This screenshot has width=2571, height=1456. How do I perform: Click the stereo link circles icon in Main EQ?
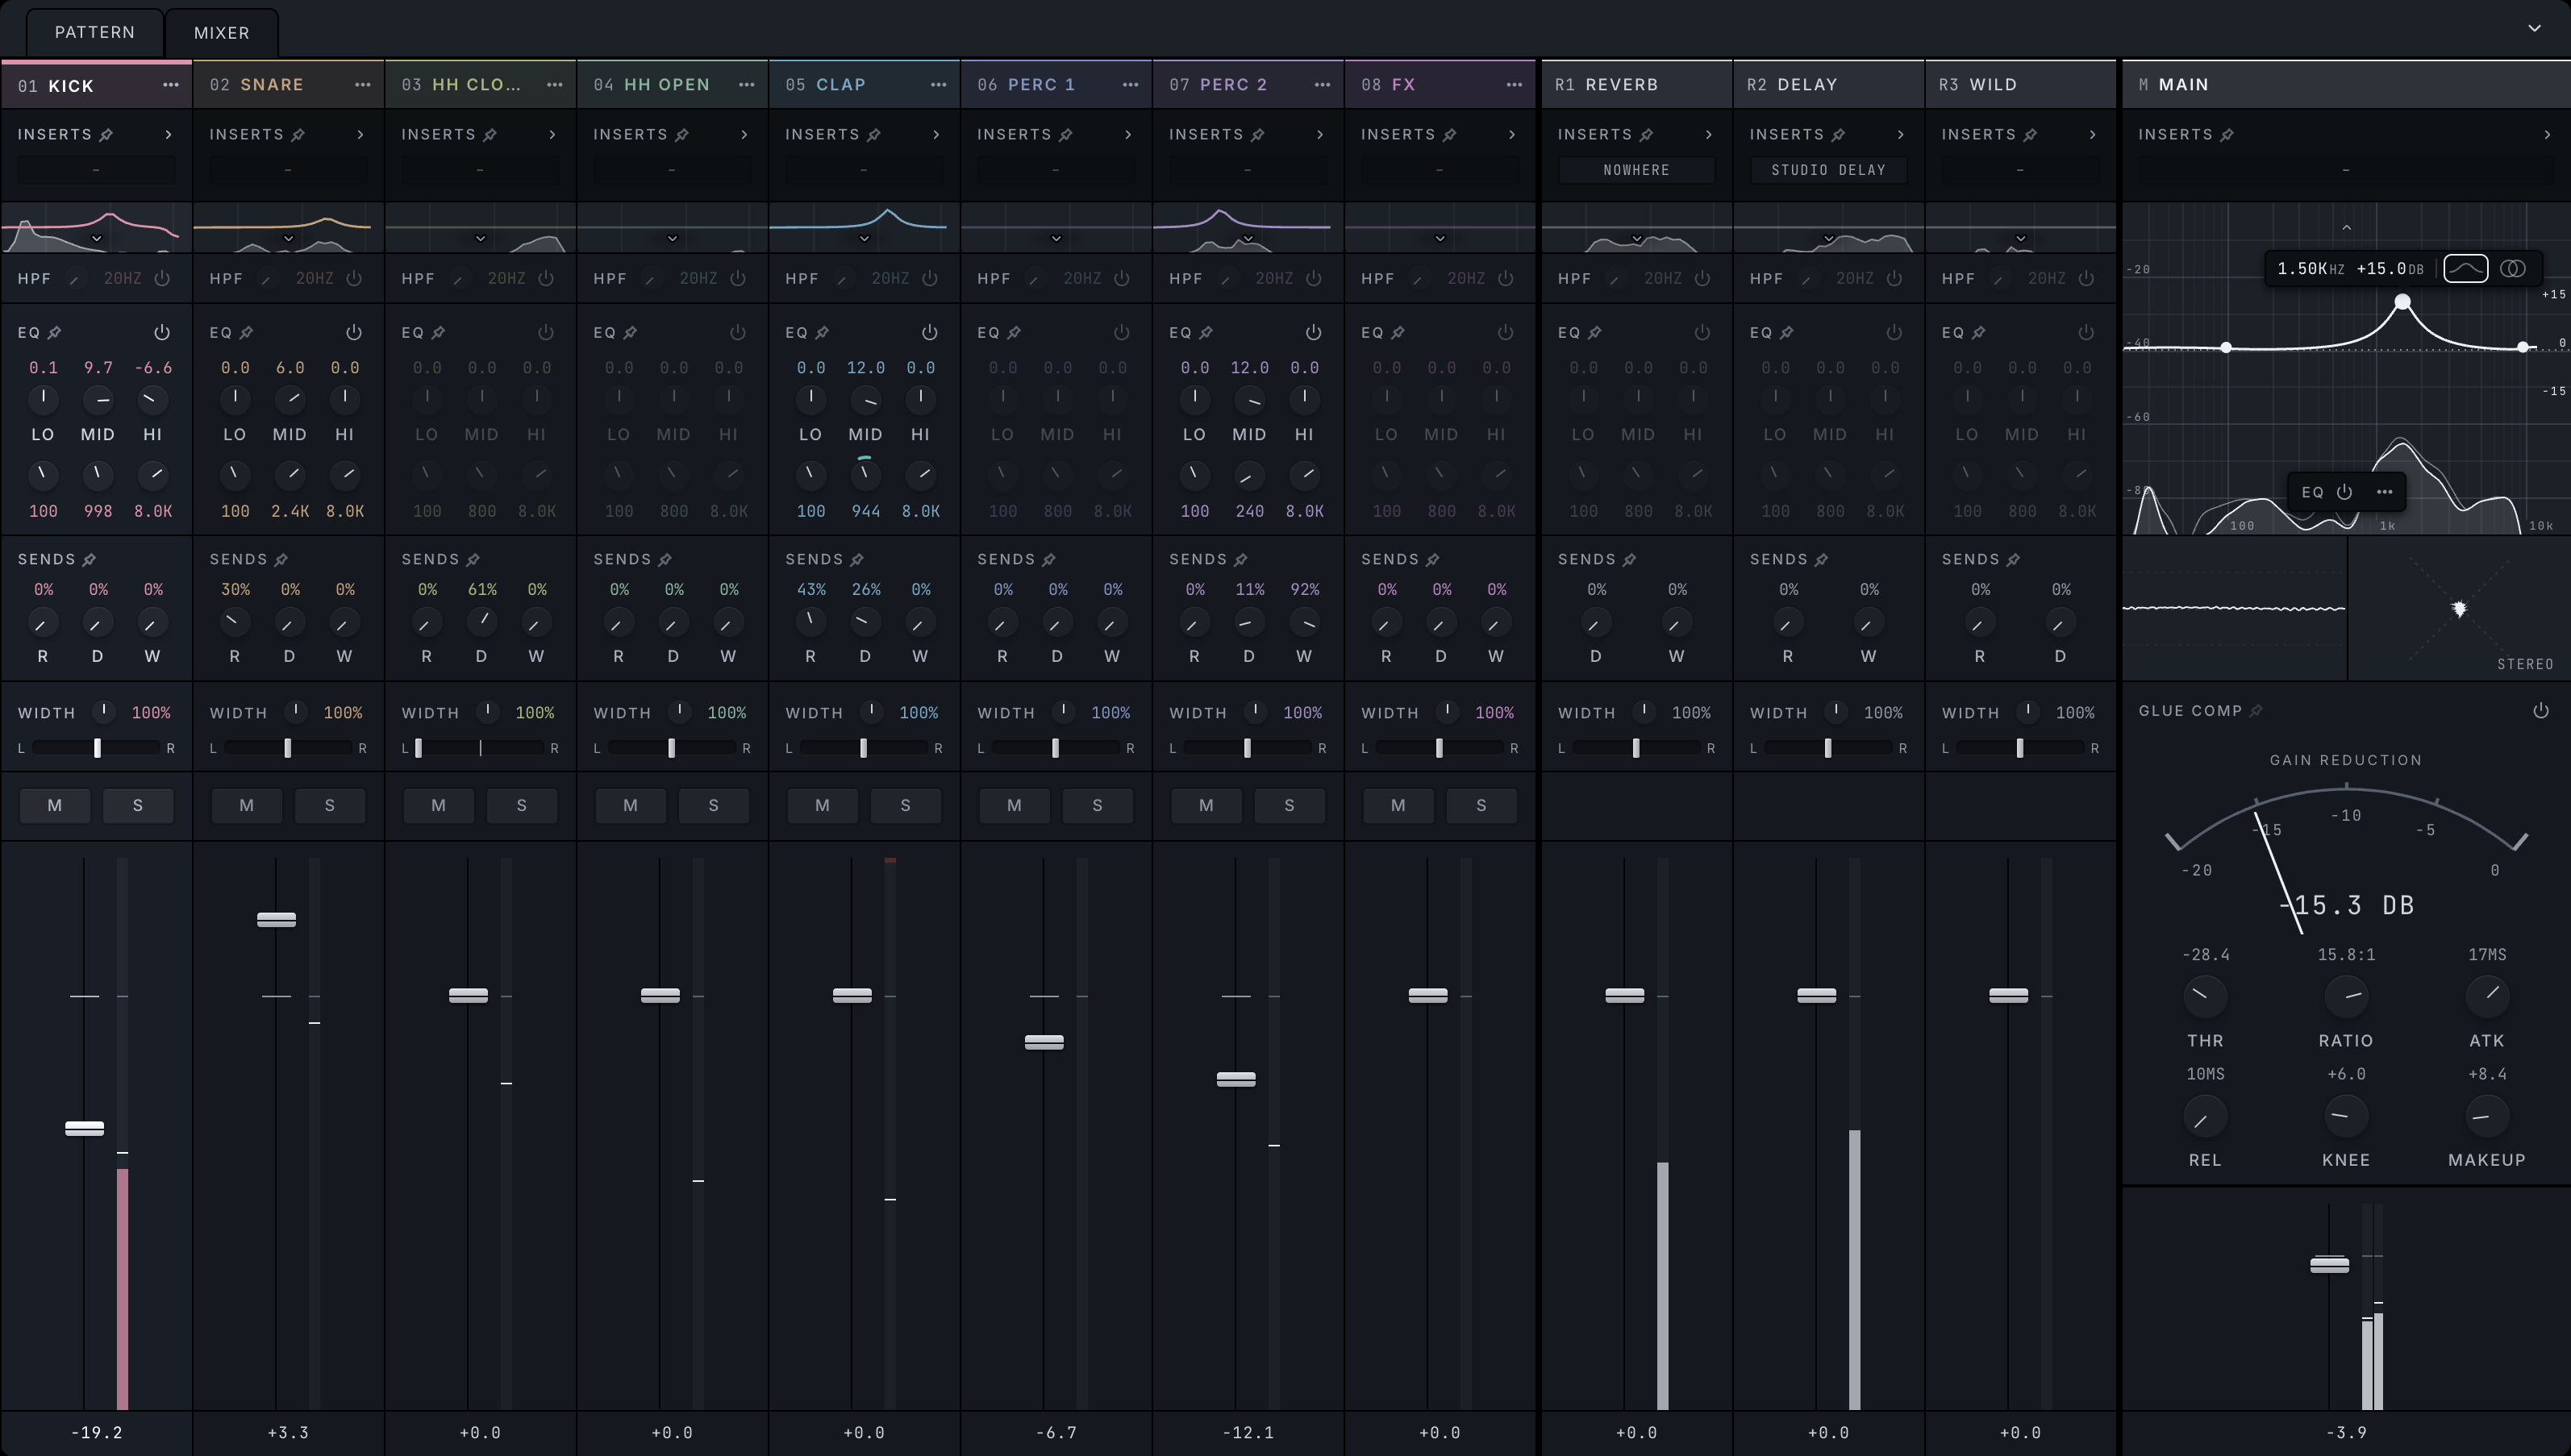[x=2513, y=268]
